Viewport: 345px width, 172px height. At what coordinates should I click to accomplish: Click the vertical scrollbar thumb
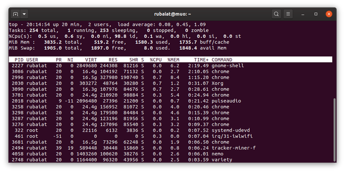335,130
